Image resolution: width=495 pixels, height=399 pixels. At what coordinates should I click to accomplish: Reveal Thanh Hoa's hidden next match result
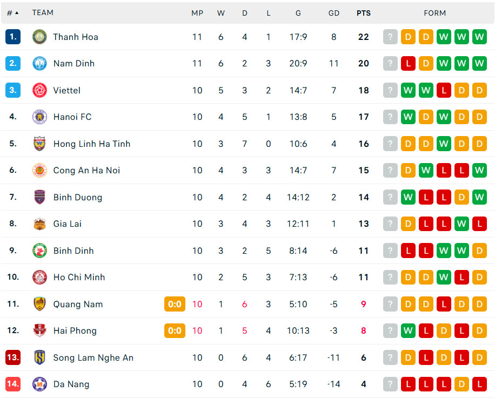390,37
